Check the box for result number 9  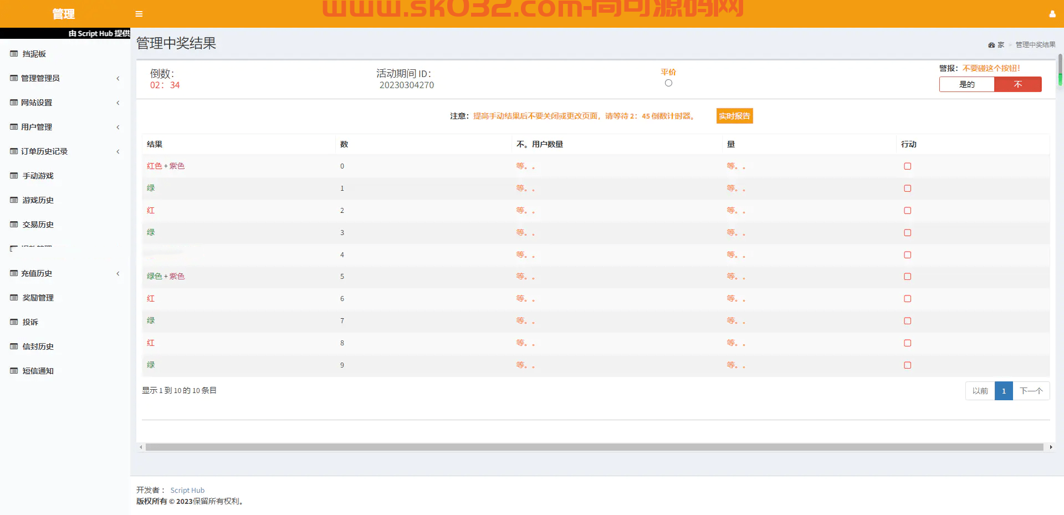pyautogui.click(x=907, y=365)
